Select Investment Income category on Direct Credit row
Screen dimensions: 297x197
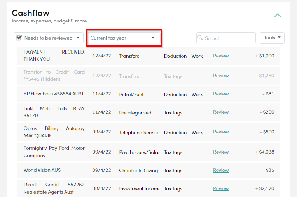click(x=139, y=189)
